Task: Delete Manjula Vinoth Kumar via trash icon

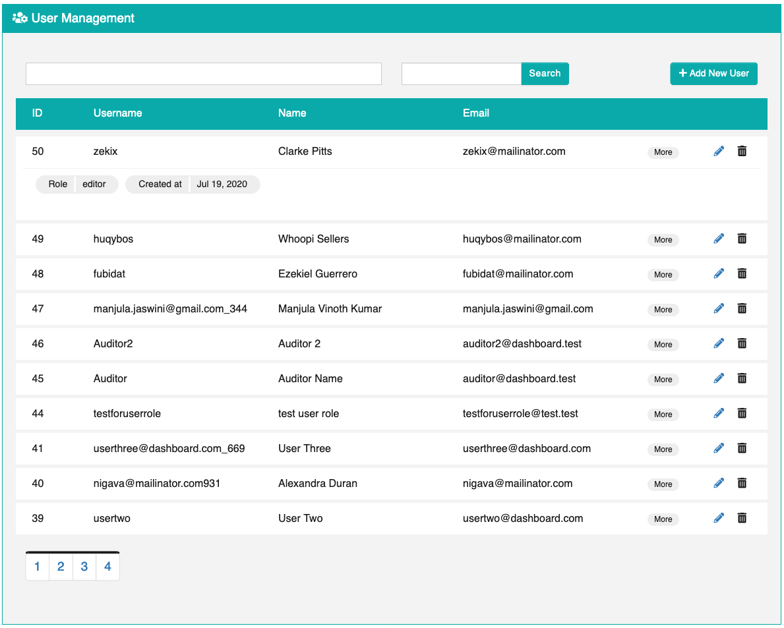Action: tap(742, 309)
